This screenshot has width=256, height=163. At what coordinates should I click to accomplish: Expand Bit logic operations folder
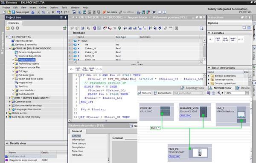point(209,76)
